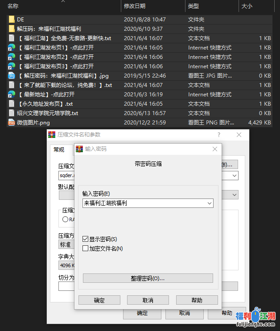
Task: Click the 输入密码 text field
Action: click(144, 203)
